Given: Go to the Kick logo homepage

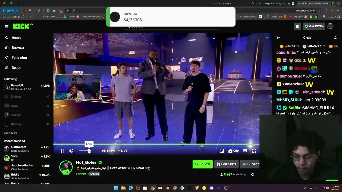Looking at the screenshot, I should coord(23,26).
